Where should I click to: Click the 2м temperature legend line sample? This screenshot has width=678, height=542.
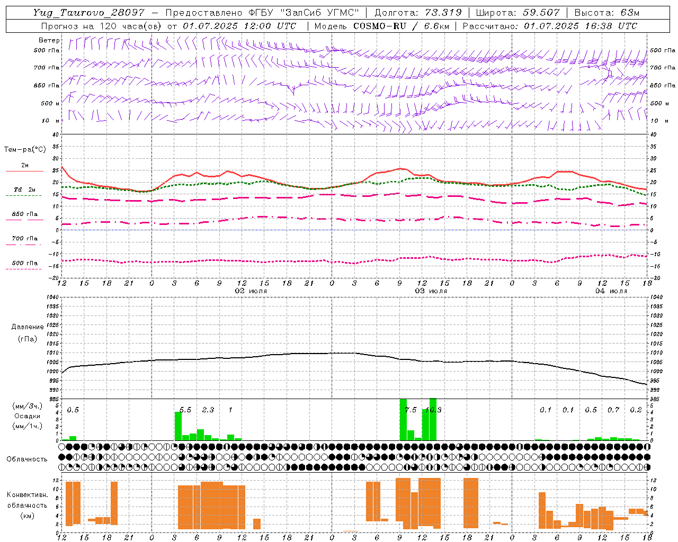[24, 171]
